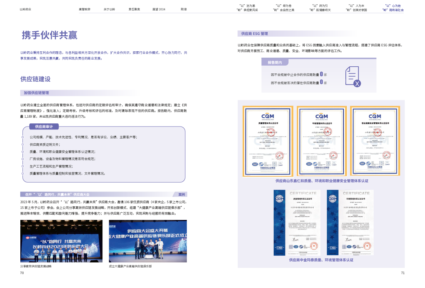This screenshot has width=425, height=288.
Task: Click the red seal on the rightmost bottom certificate
Action: [x=364, y=246]
